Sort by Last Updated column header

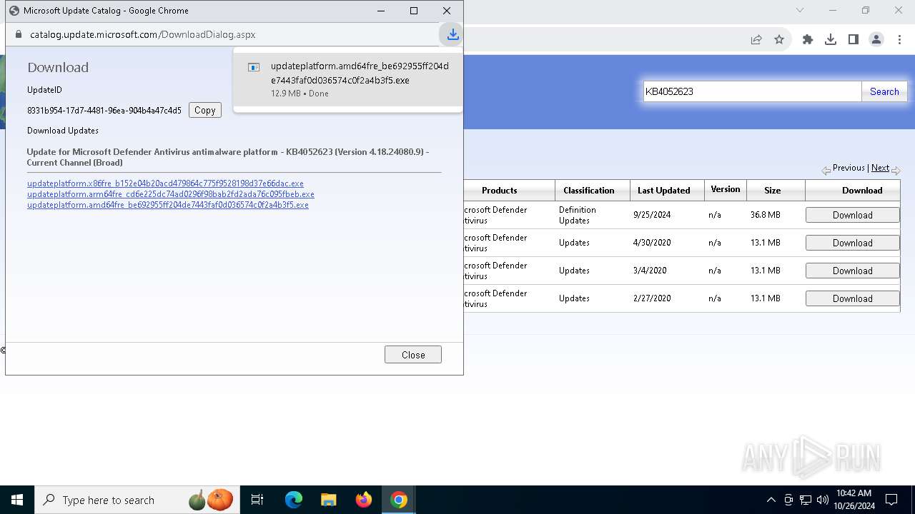[663, 191]
